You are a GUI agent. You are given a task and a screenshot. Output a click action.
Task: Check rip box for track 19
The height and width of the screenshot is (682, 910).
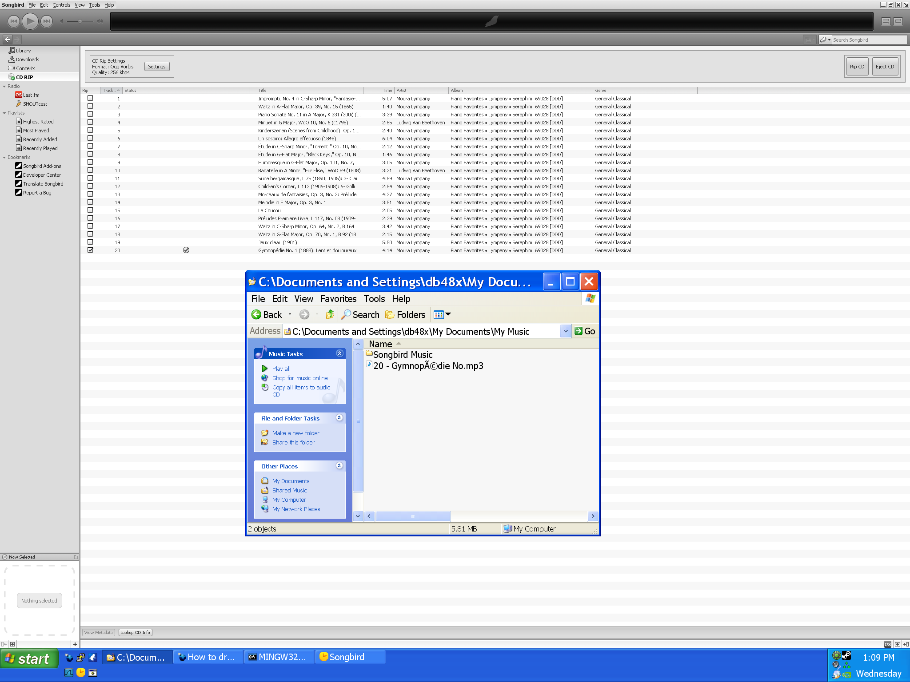click(90, 242)
